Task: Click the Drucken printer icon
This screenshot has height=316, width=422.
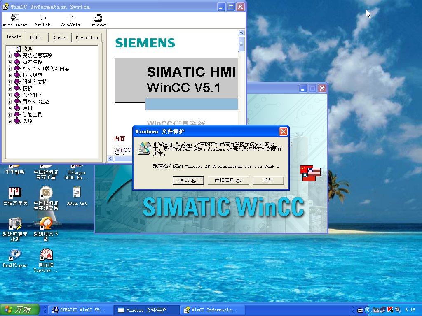Action: pos(98,18)
